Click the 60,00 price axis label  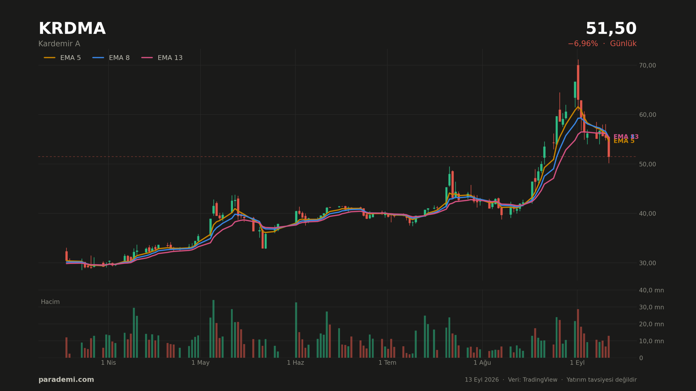[x=647, y=115]
